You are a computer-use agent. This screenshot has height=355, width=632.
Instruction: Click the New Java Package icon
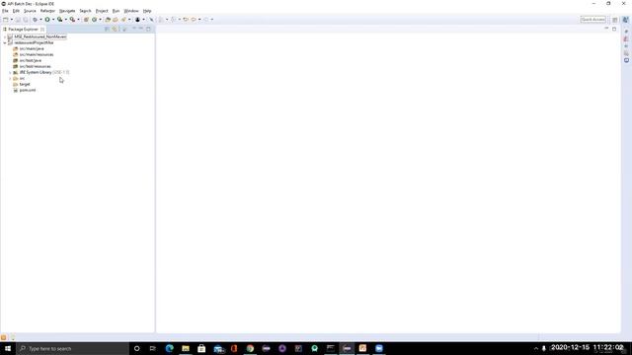86,20
